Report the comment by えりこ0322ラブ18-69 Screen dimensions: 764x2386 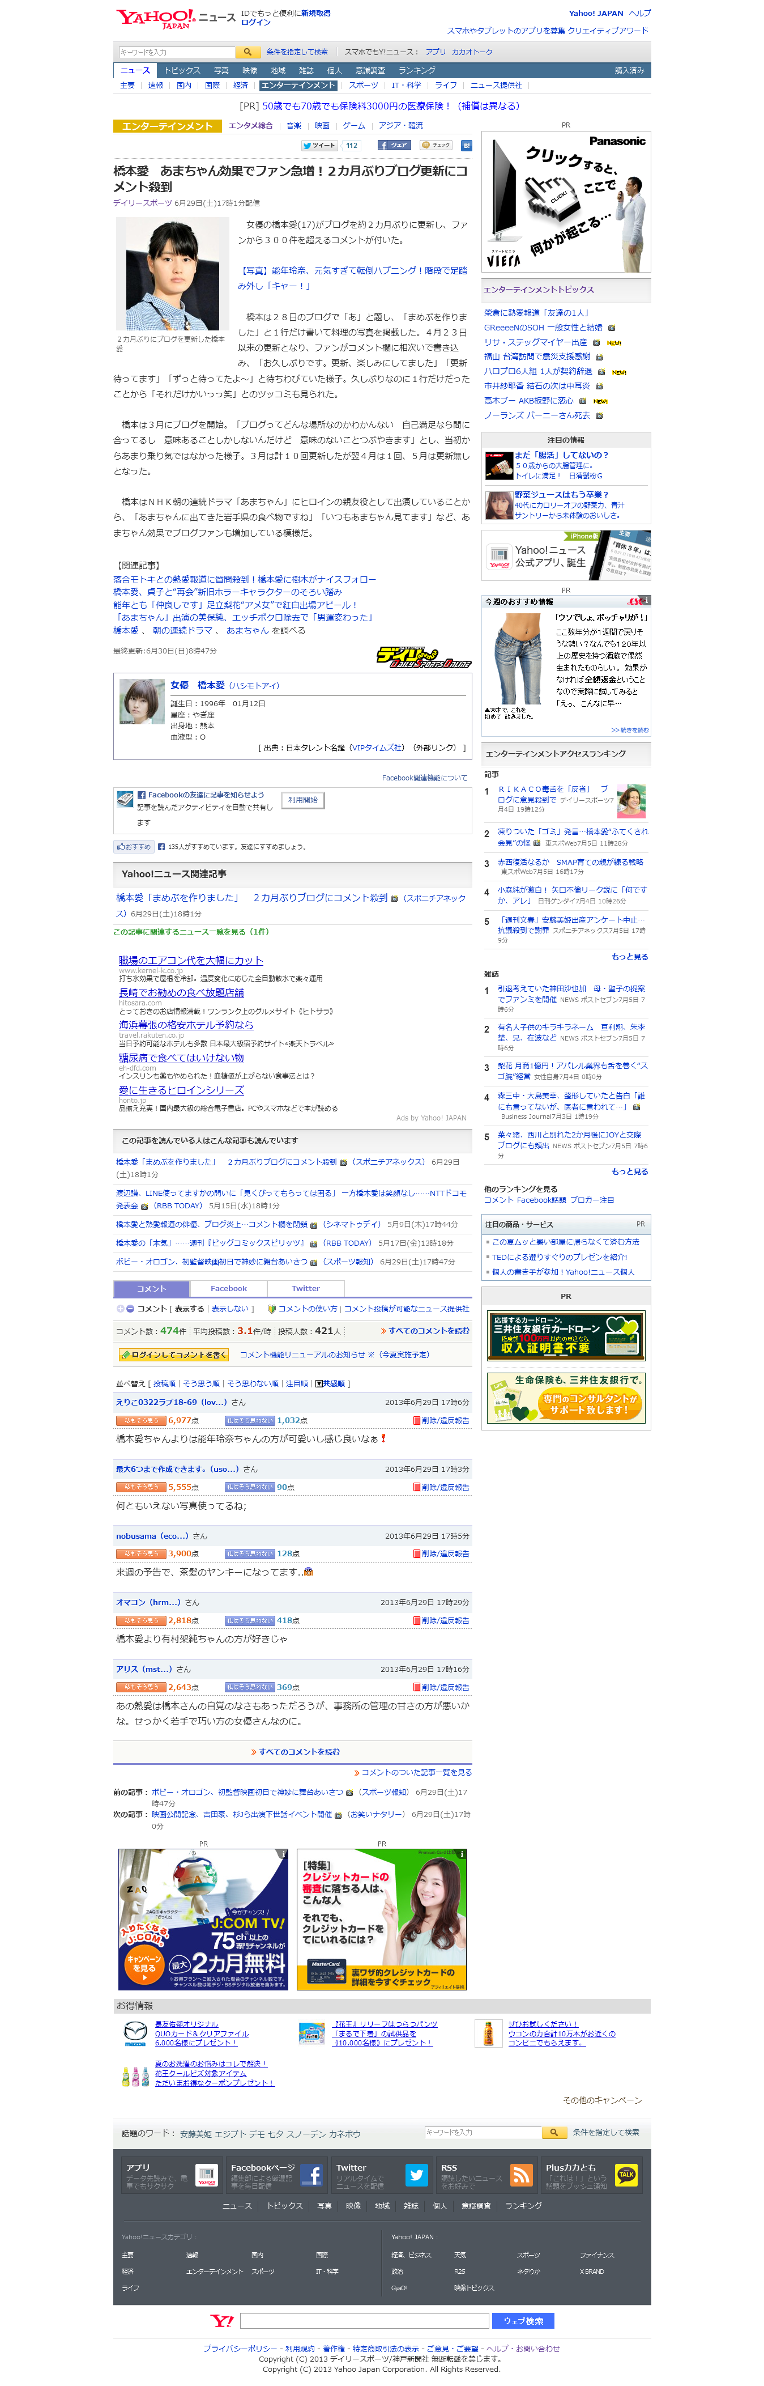click(441, 1420)
